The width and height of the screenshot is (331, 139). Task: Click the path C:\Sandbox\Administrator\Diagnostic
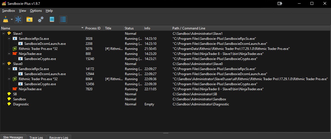tap(201, 104)
